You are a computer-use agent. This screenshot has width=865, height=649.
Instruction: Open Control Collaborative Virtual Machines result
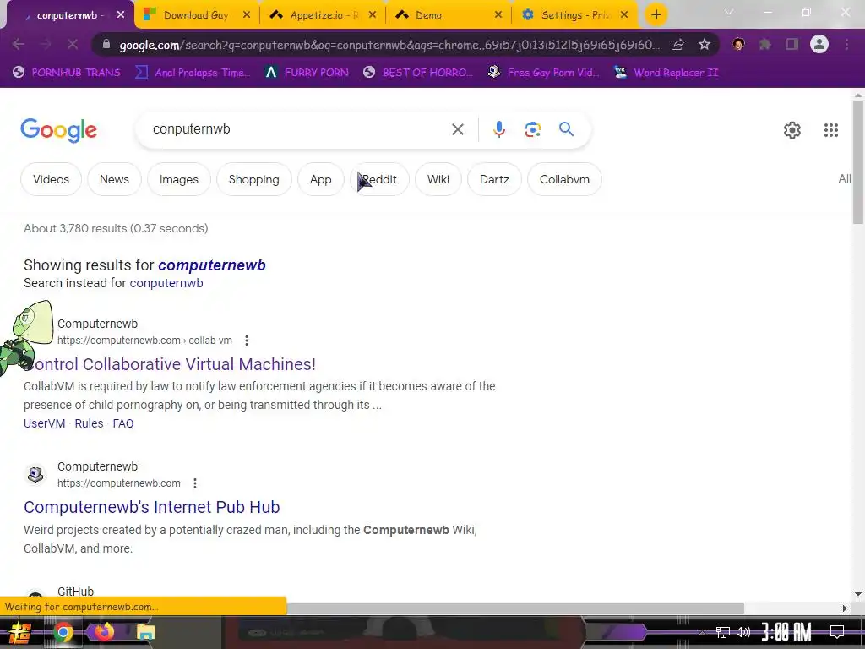pyautogui.click(x=170, y=364)
